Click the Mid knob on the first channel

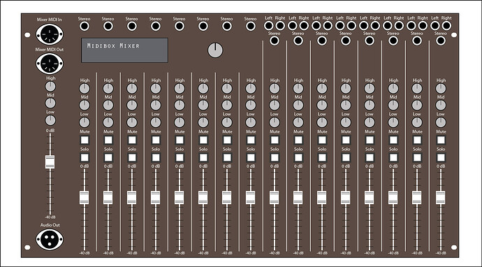coord(85,106)
